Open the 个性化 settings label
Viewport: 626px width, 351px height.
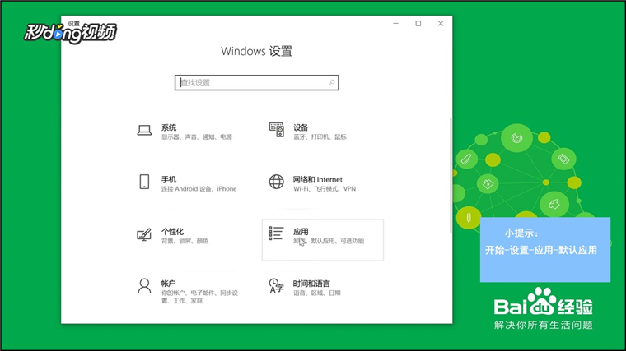[x=172, y=232]
